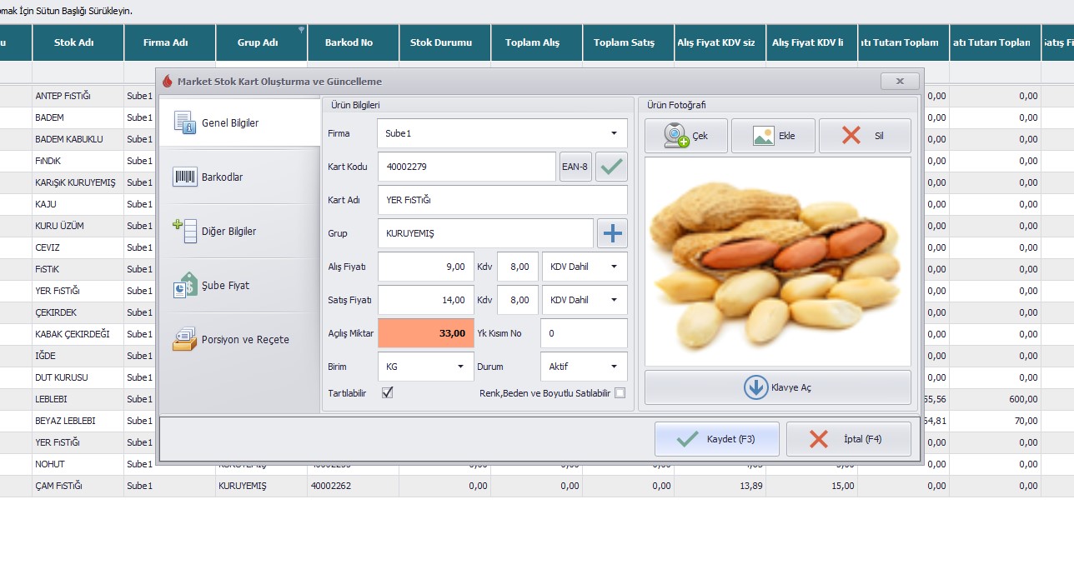Click the Toplam Satış column header
This screenshot has height=574, width=1074.
click(628, 42)
